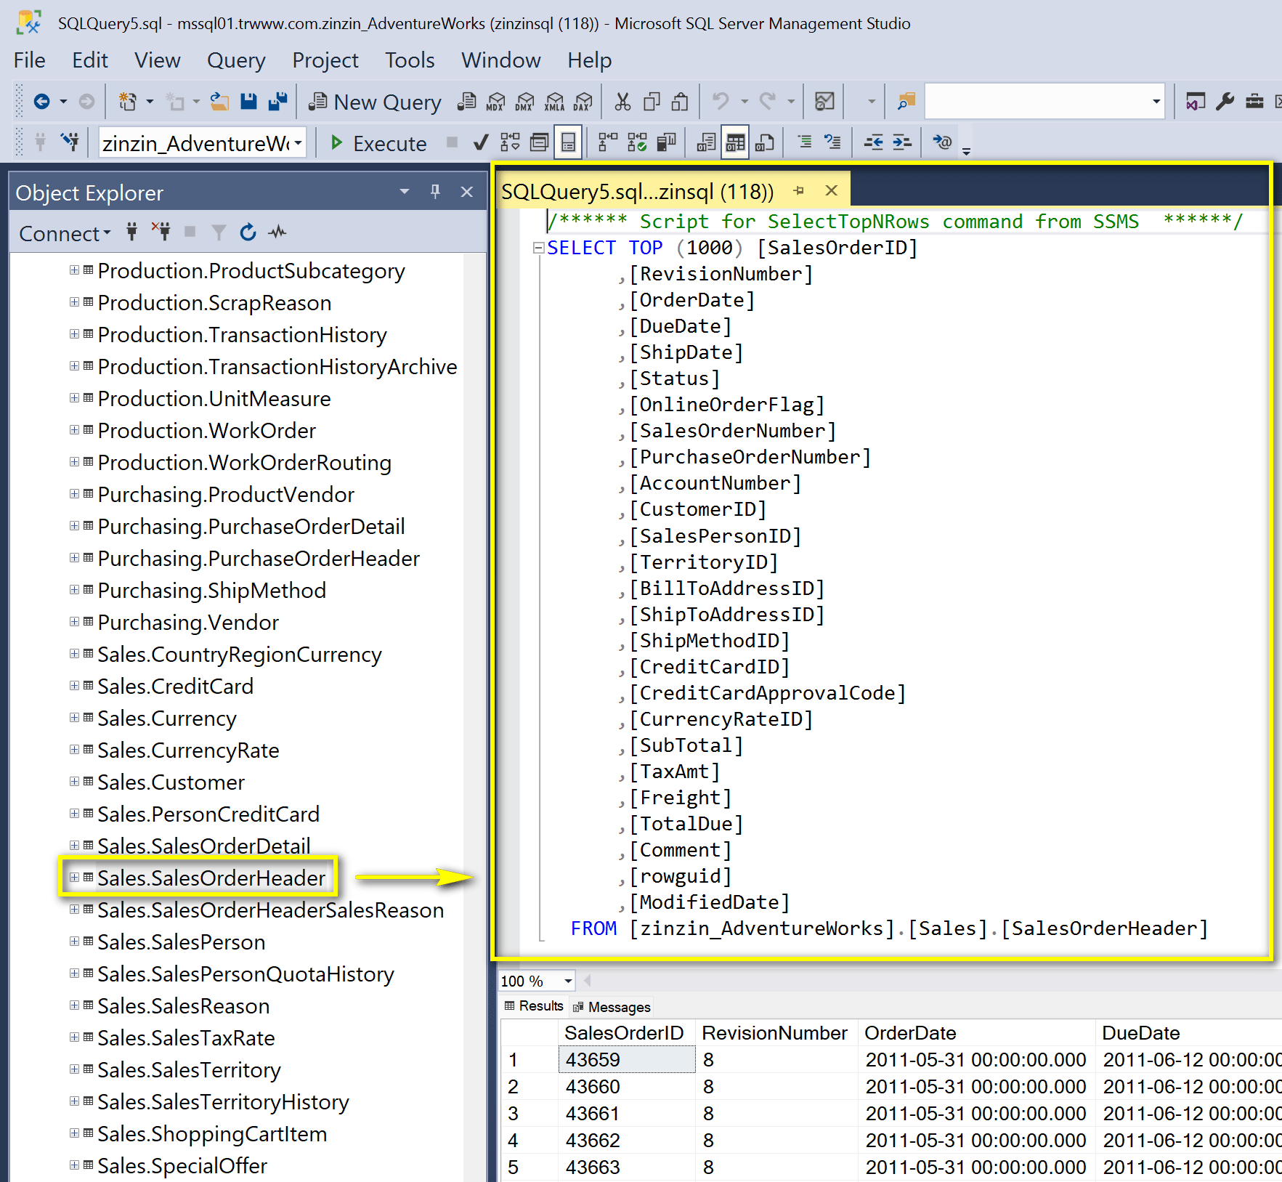
Task: Toggle Object Explorer auto-hide pin
Action: click(x=435, y=192)
